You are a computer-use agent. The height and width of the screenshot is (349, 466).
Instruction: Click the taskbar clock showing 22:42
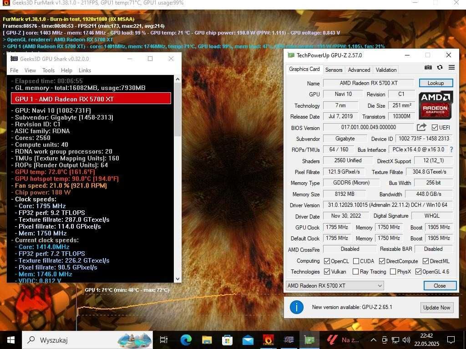426,340
